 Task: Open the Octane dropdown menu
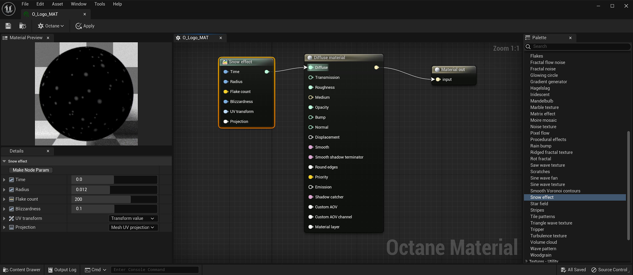pyautogui.click(x=51, y=26)
